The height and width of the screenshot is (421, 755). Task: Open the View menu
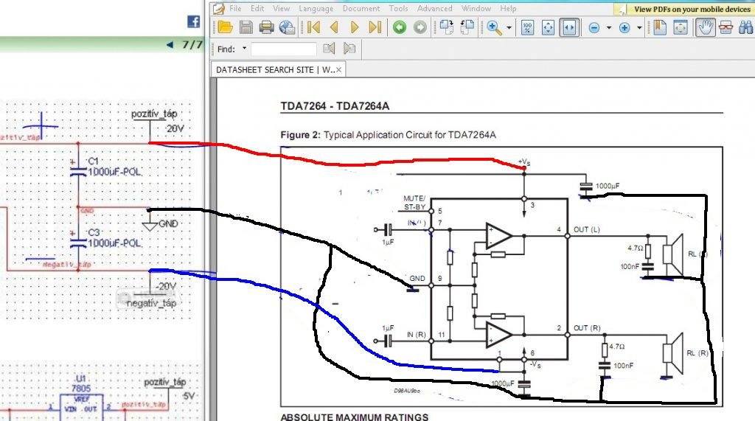click(x=281, y=8)
